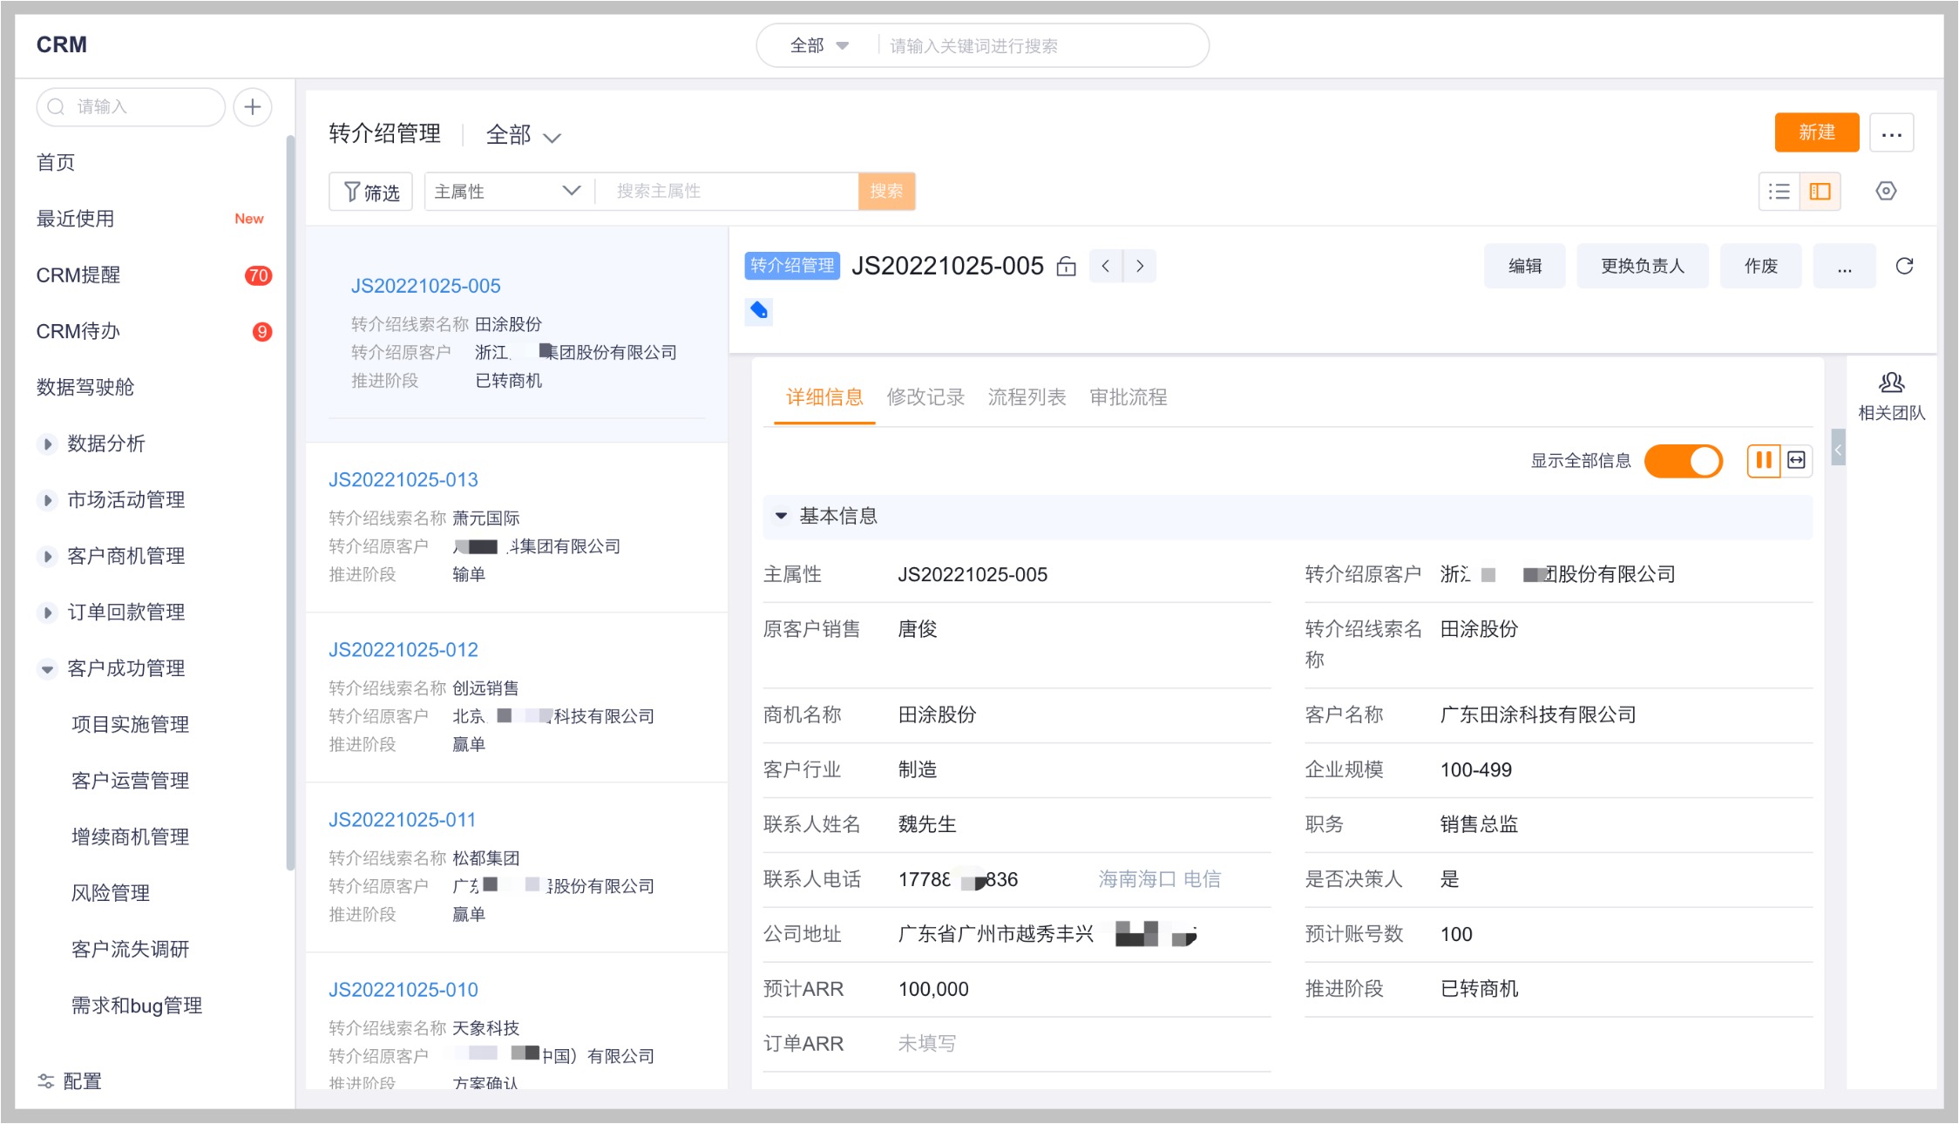The image size is (1959, 1124).
Task: Open the 全部 dropdown in global search
Action: click(x=818, y=45)
